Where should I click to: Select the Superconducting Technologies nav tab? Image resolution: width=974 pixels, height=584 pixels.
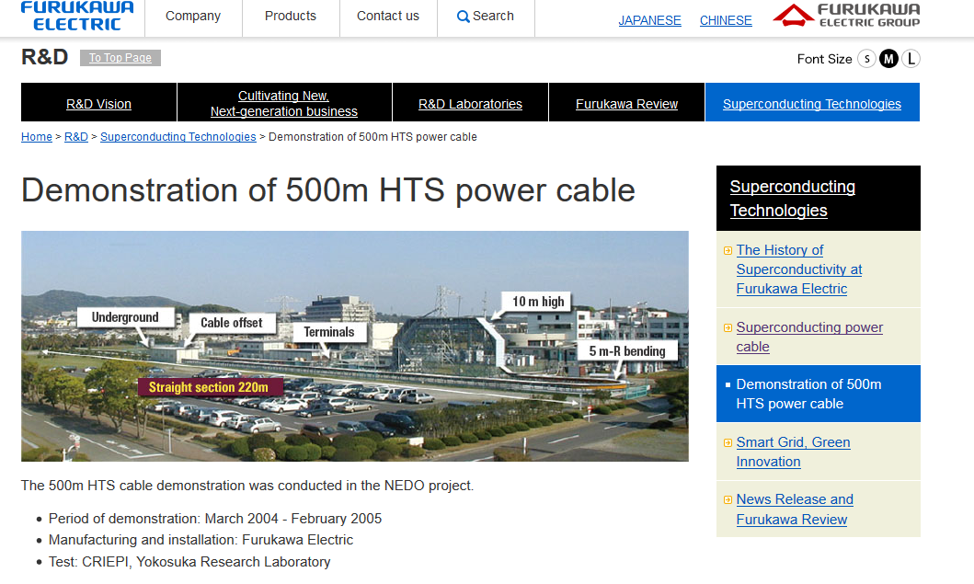(812, 102)
